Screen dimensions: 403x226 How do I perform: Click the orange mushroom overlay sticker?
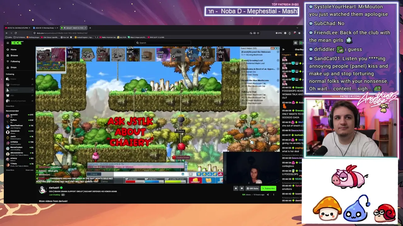(x=327, y=209)
